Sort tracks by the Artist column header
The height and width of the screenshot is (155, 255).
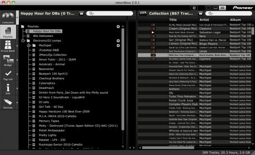click(x=214, y=20)
